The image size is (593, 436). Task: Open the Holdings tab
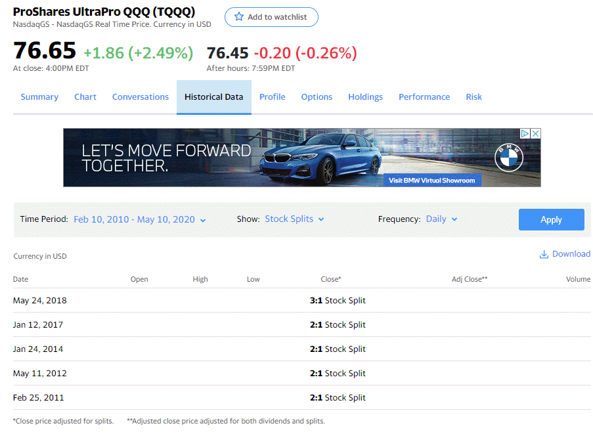tap(365, 97)
